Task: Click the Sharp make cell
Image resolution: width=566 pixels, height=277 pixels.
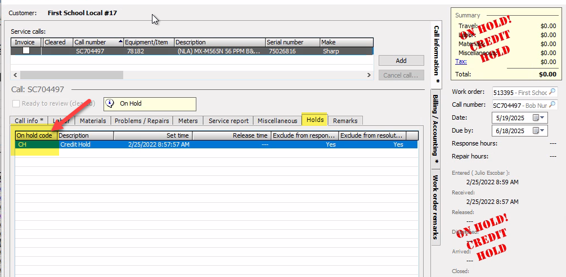Action: [x=347, y=51]
